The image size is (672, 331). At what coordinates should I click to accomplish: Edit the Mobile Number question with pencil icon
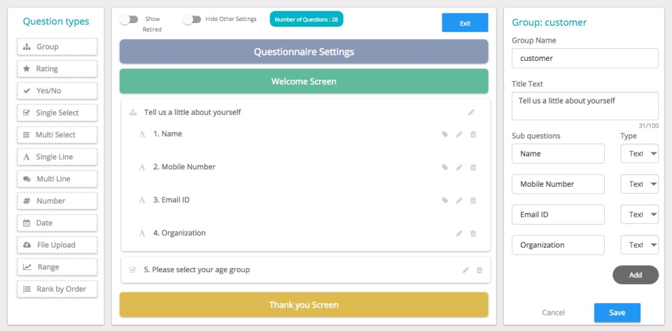[459, 167]
